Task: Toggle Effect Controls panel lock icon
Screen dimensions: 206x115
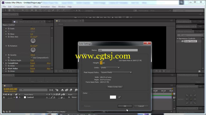Action: pos(17,22)
